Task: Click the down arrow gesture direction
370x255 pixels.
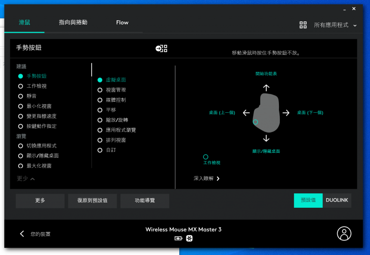Action: (266, 138)
